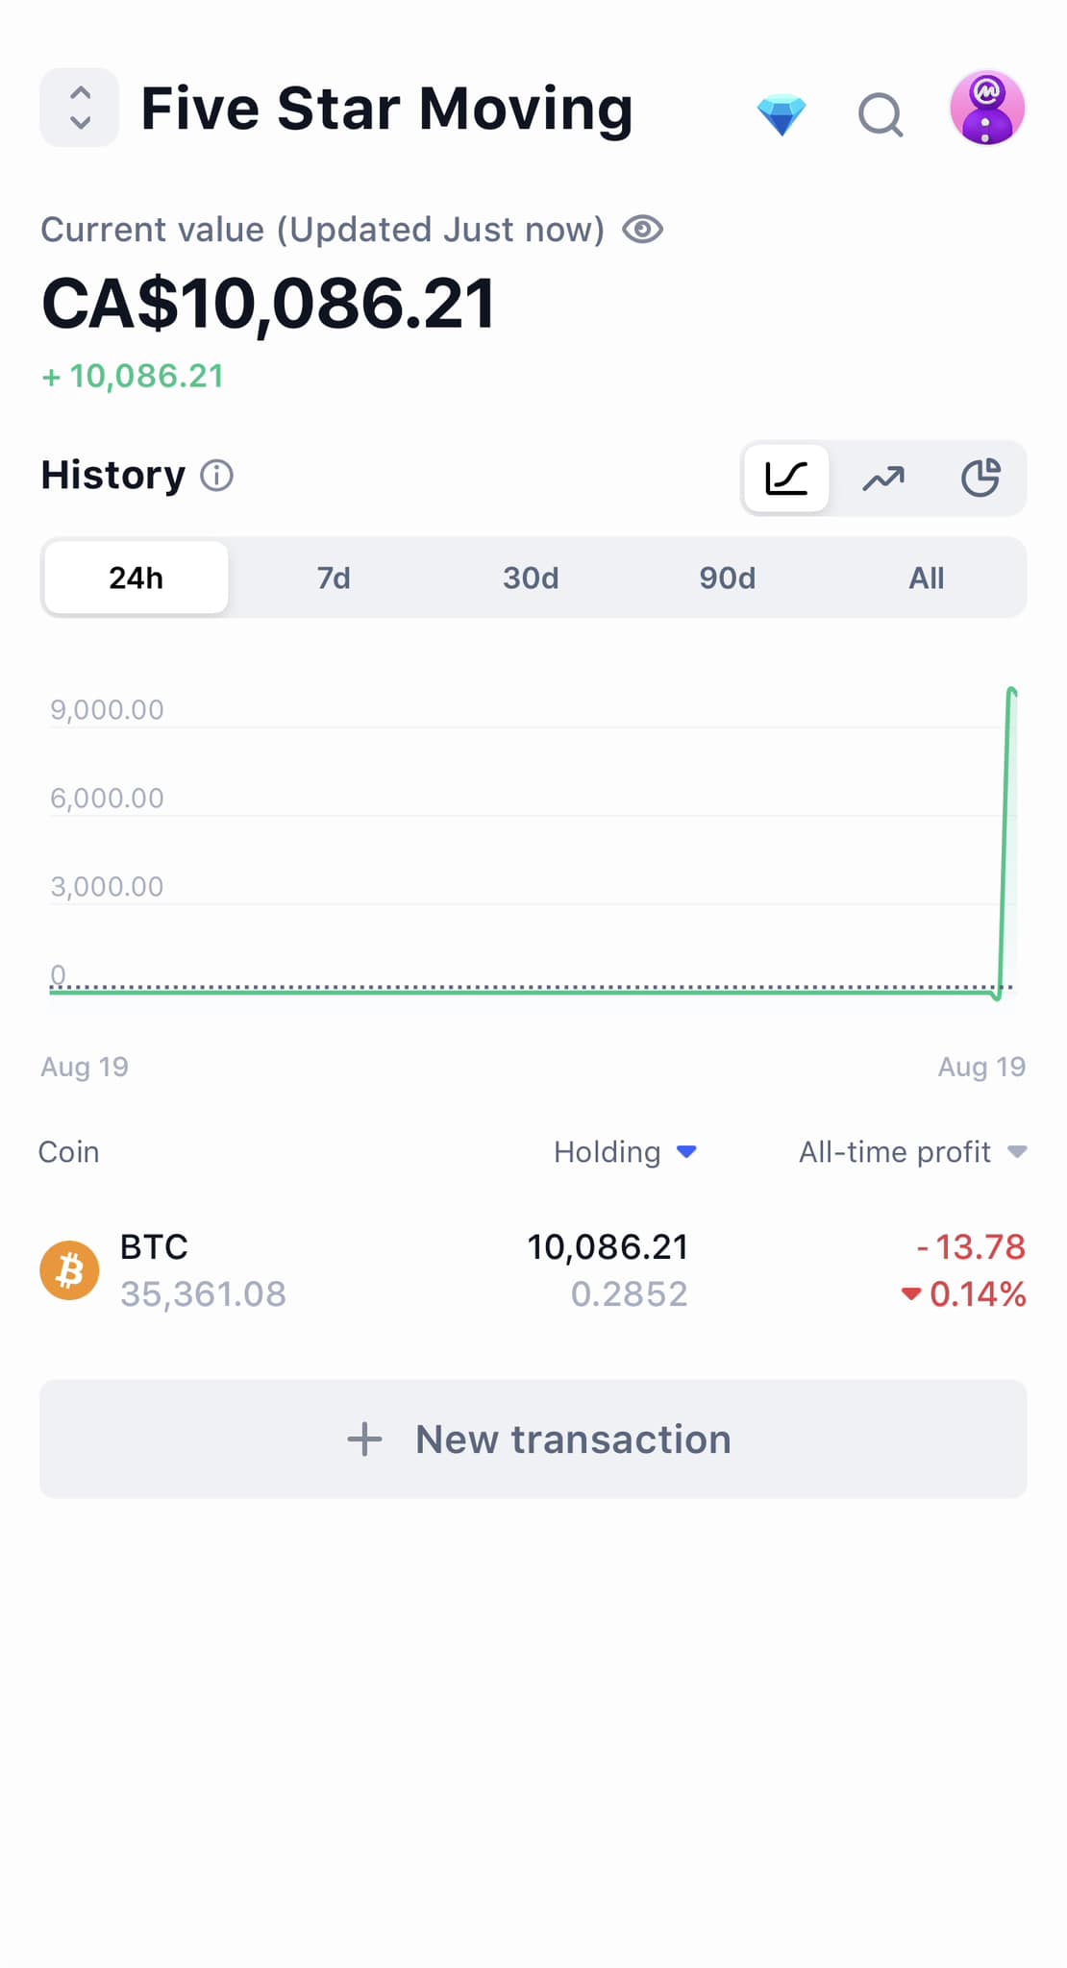Expand the portfolio switcher arrows
This screenshot has width=1067, height=1968.
click(80, 108)
